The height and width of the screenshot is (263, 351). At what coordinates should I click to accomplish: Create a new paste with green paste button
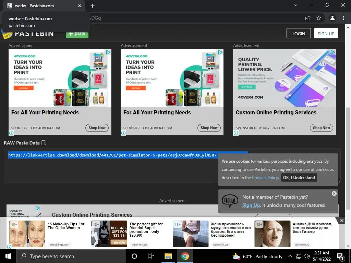[77, 34]
